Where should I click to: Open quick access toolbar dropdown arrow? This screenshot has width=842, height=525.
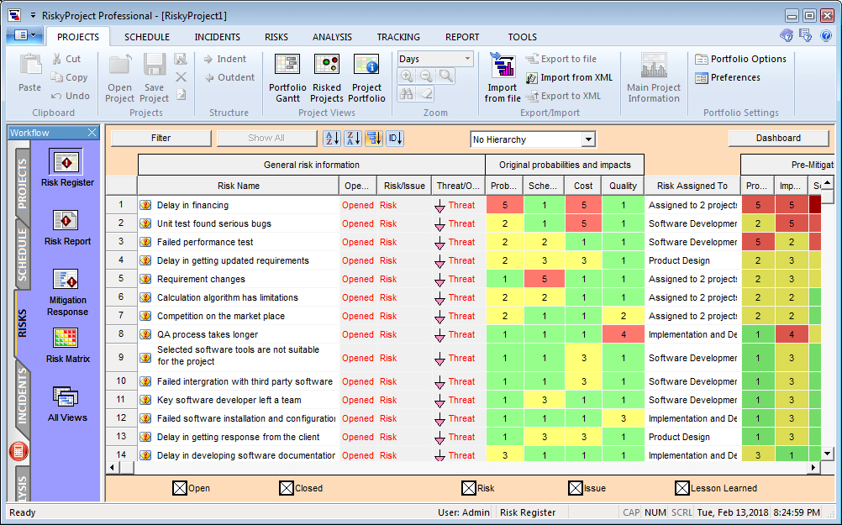[x=33, y=16]
